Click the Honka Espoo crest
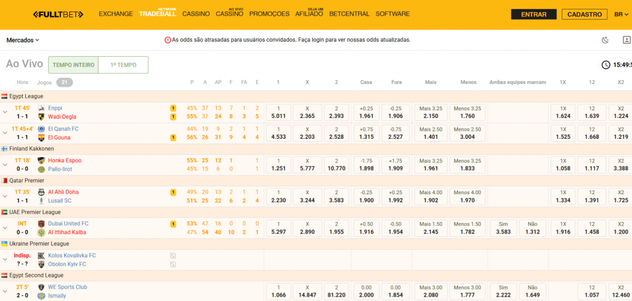 click(x=41, y=160)
